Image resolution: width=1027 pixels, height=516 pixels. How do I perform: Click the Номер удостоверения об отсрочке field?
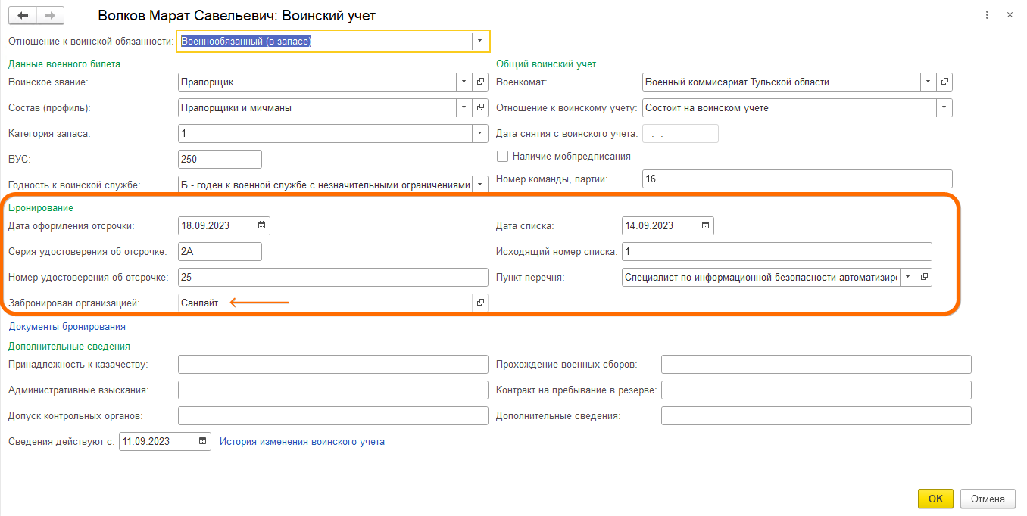point(333,277)
